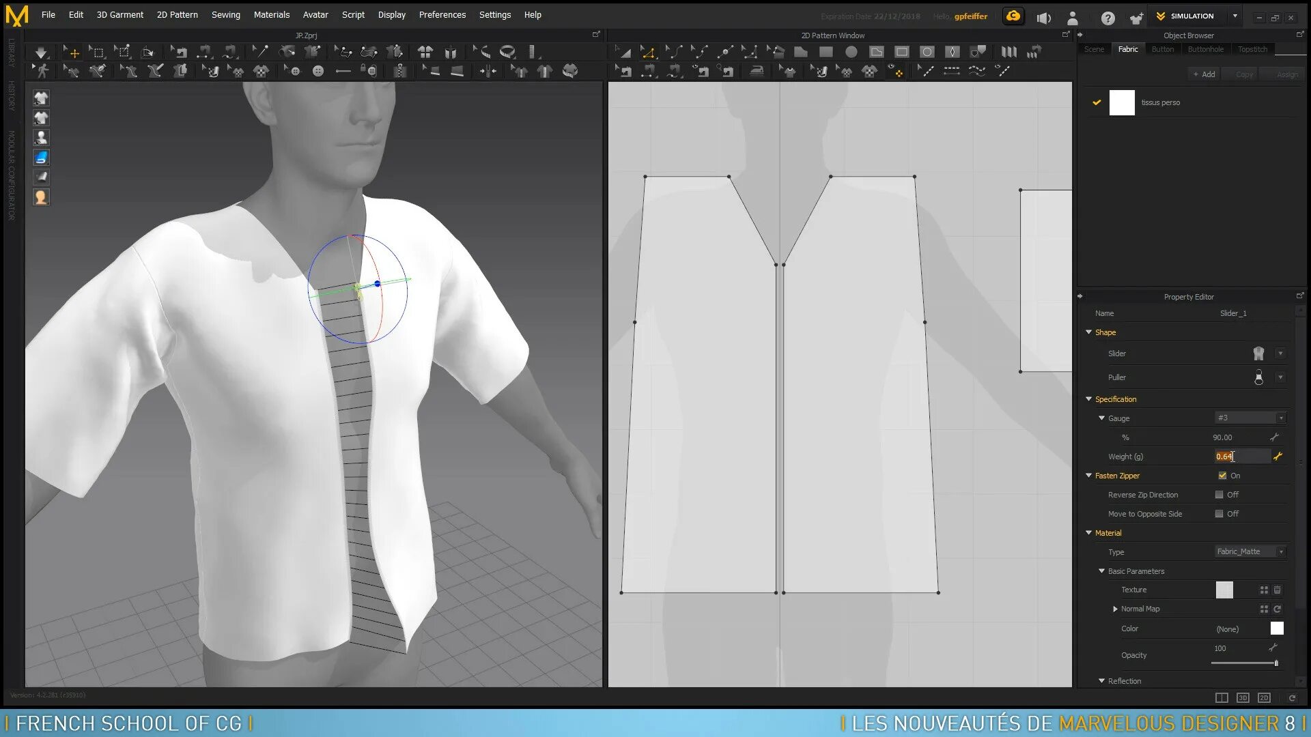
Task: Select the Edit Pattern tool in 2D toolbar
Action: (648, 52)
